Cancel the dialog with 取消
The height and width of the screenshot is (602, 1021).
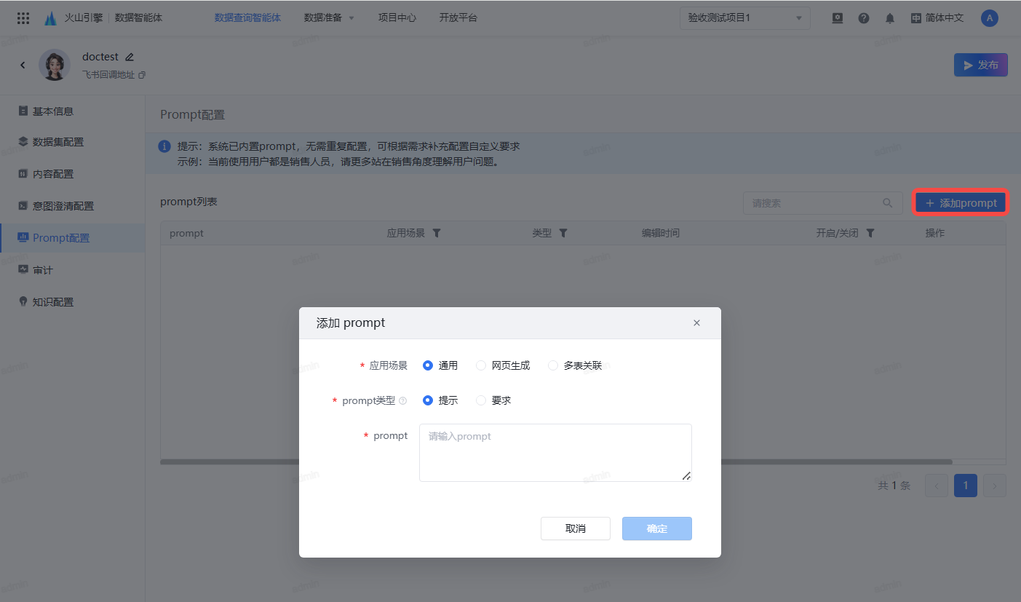coord(576,528)
